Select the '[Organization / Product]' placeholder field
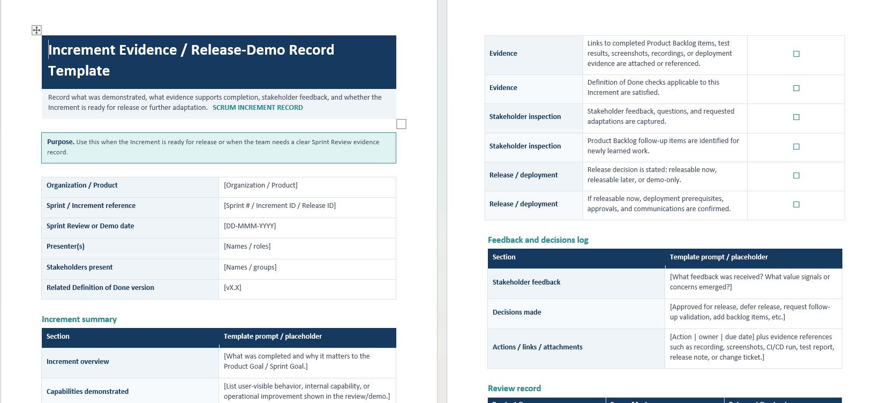 click(261, 185)
